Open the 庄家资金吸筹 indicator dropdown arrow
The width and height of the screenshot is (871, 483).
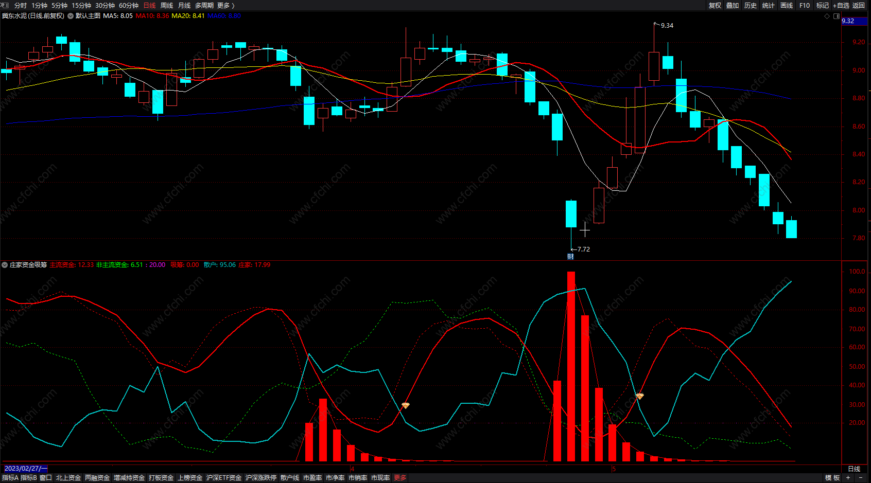pos(5,265)
